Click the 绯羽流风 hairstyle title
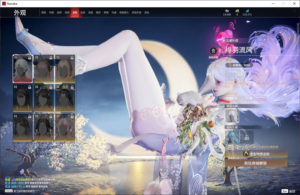This screenshot has height=195, width=300. tap(239, 50)
